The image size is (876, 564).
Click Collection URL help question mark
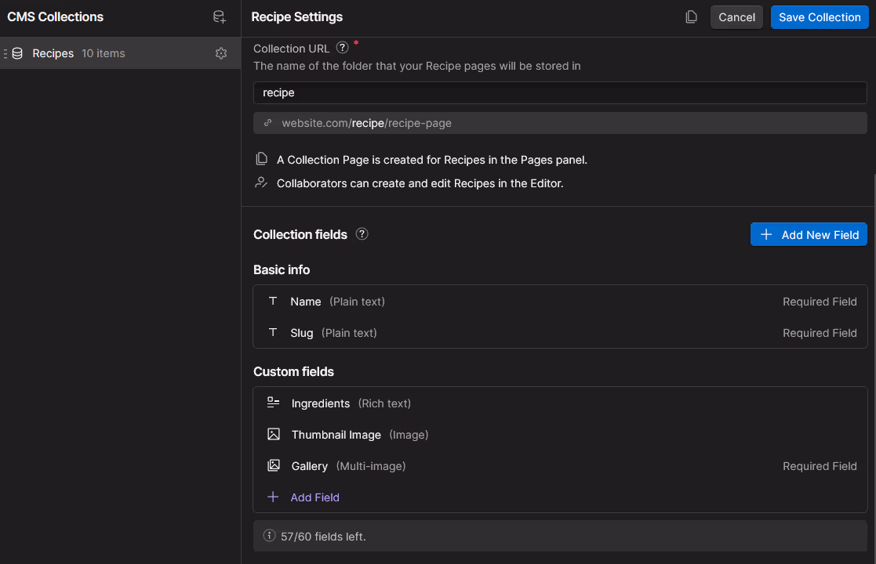click(x=342, y=48)
